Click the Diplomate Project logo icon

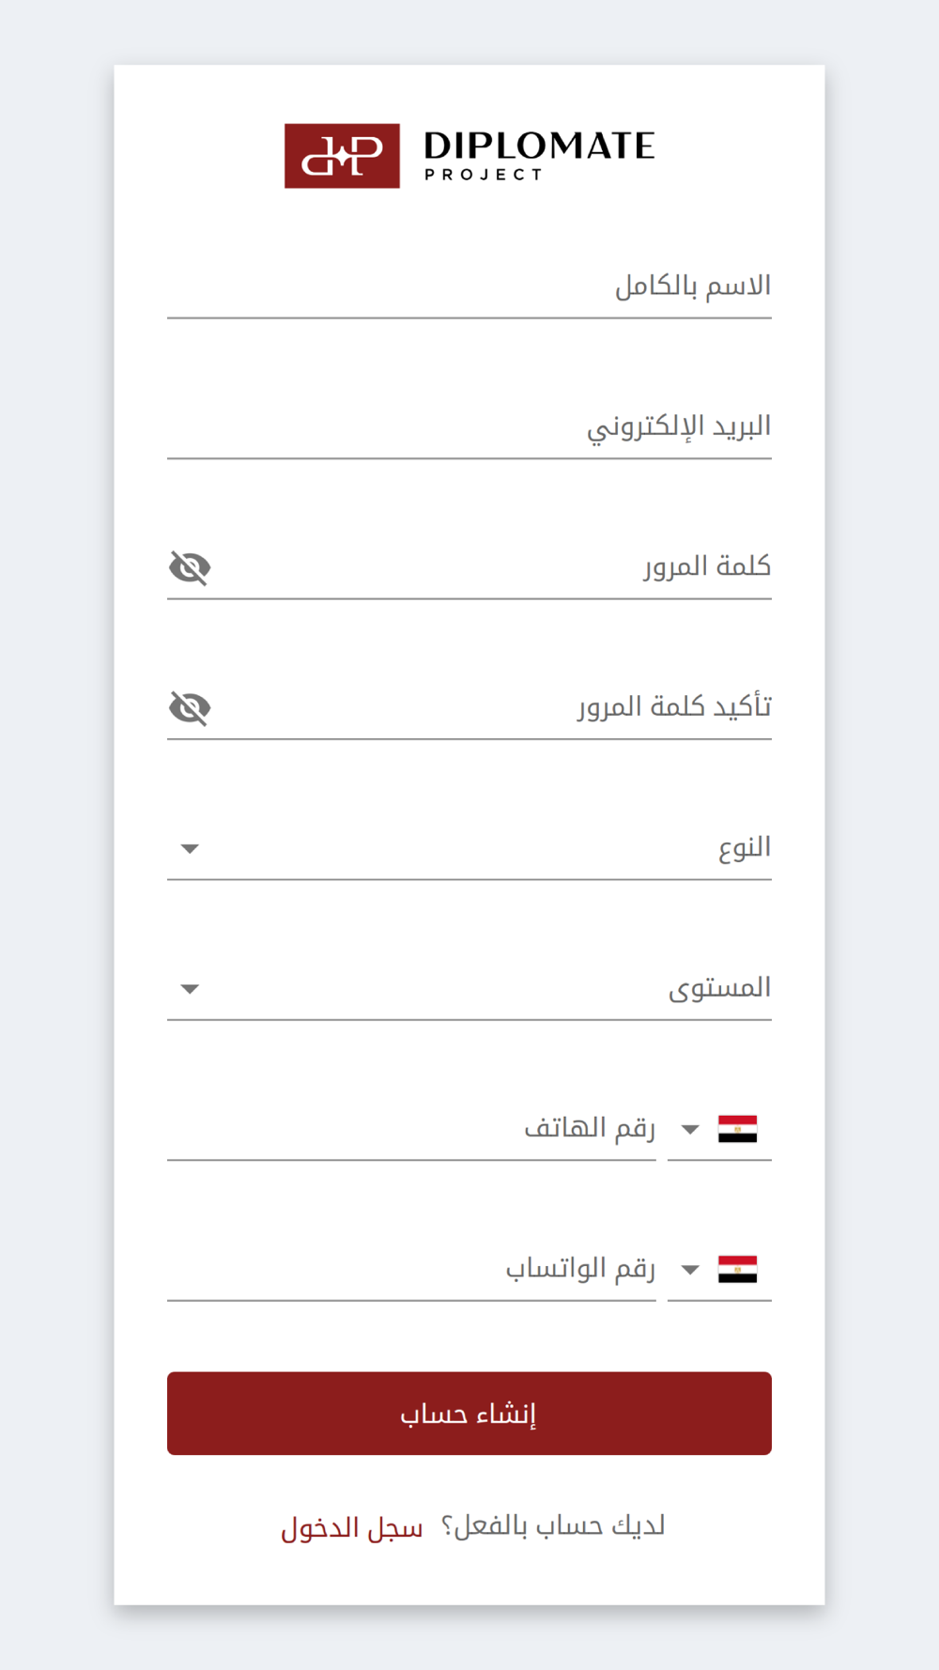point(342,156)
